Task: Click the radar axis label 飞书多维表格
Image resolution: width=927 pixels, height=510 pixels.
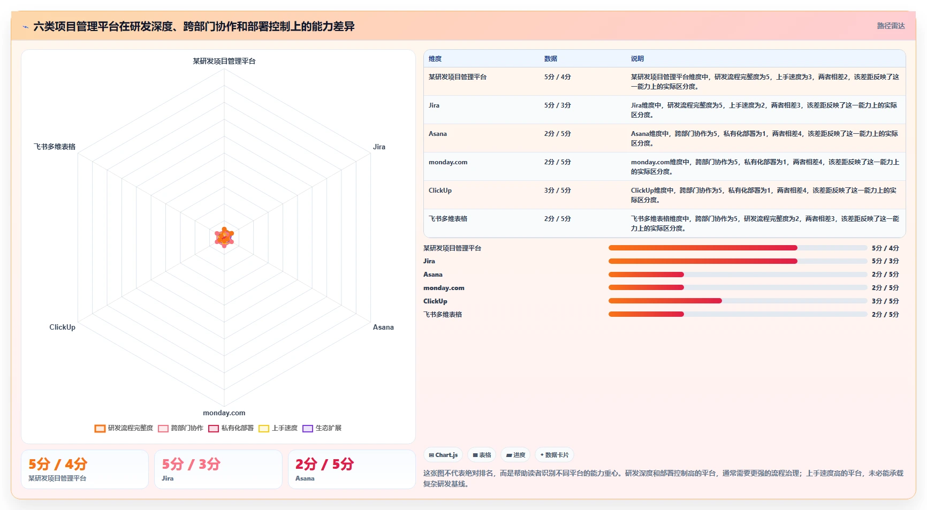Action: point(55,147)
